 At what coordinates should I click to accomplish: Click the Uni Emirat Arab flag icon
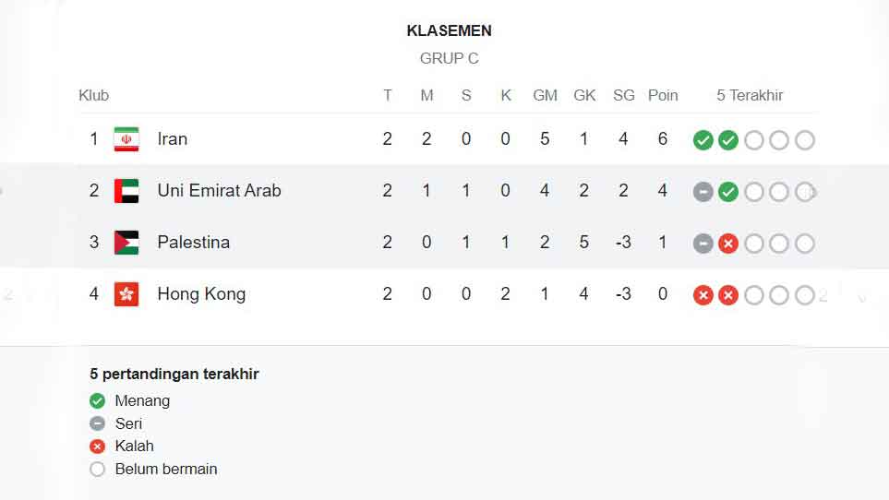[x=126, y=191]
